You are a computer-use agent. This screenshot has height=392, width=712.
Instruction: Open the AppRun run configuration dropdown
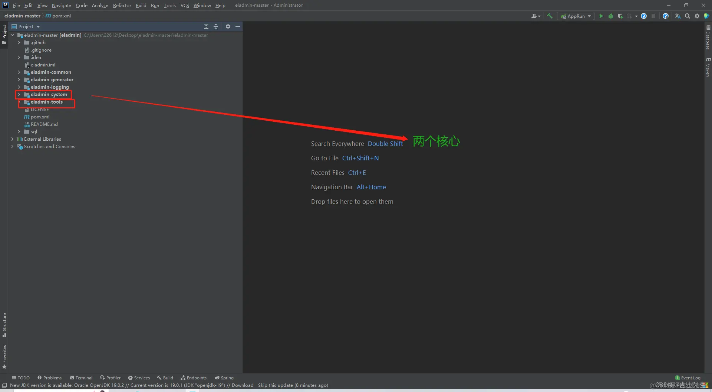coord(576,16)
